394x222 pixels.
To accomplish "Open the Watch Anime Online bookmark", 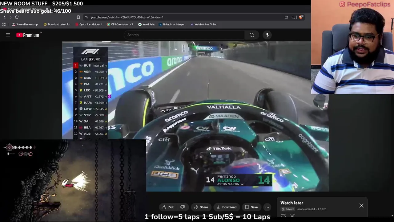I will 204,24.
